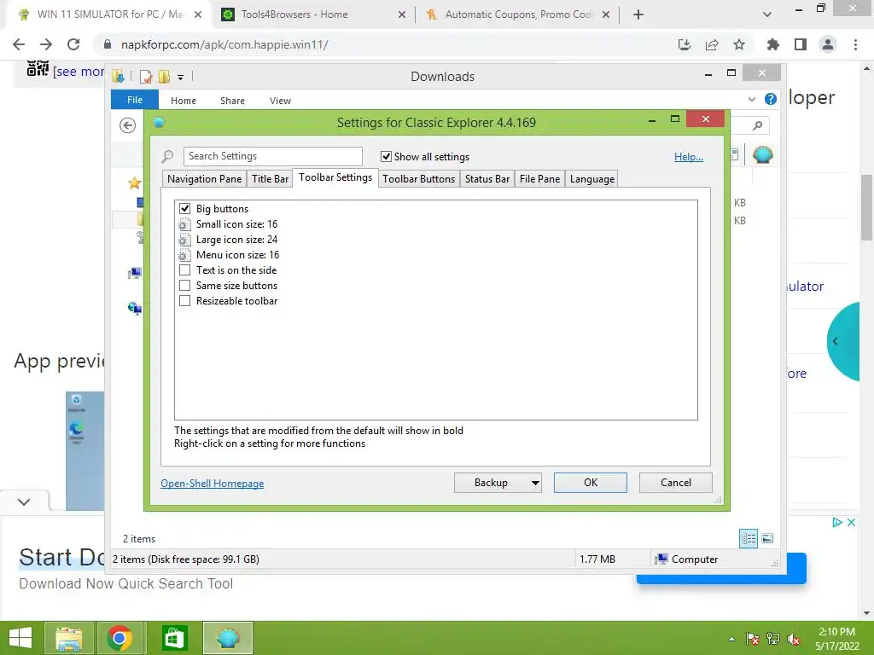Screen dimensions: 874x655
Task: Switch to Navigation Pane tab
Action: pyautogui.click(x=205, y=179)
